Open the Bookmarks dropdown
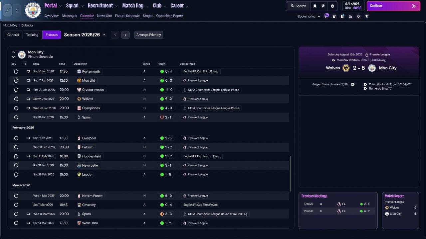This screenshot has height=239, width=426. pos(319,16)
